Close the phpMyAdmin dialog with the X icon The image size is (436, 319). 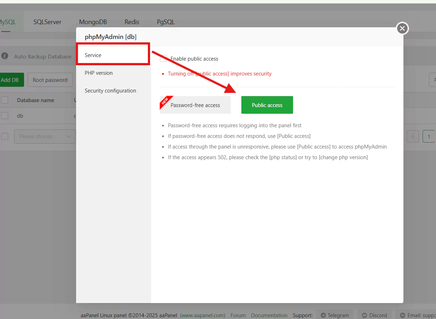402,28
